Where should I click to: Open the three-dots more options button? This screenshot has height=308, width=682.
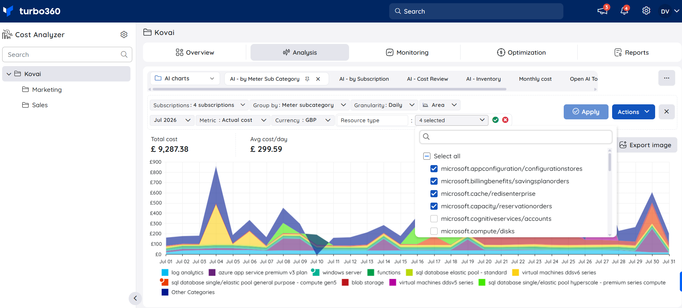(667, 78)
